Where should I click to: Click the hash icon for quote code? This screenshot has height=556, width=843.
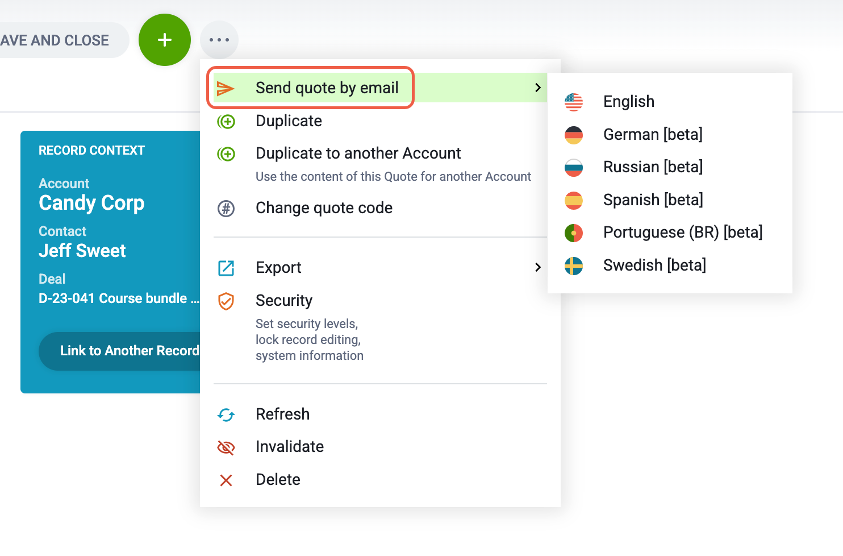[x=226, y=209]
